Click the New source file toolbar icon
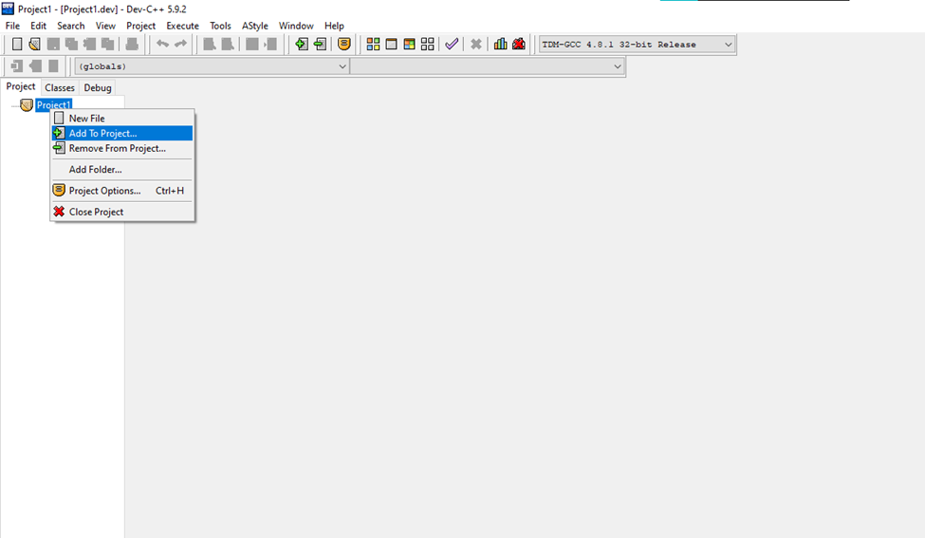The image size is (925, 538). (x=17, y=45)
